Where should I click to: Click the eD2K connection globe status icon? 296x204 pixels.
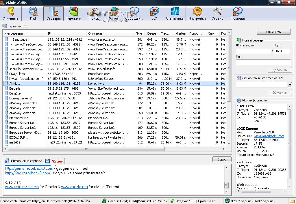click(x=227, y=201)
